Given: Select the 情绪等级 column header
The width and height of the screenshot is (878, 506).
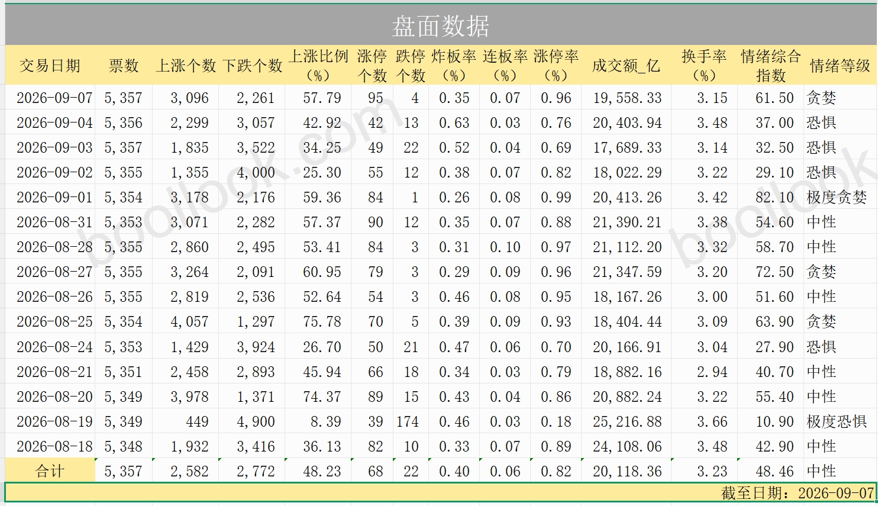Looking at the screenshot, I should tap(840, 66).
